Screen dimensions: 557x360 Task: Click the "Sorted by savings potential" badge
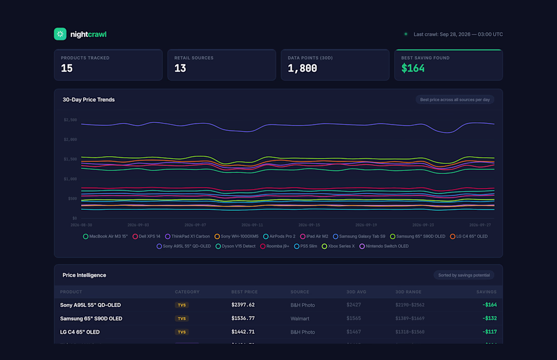(x=464, y=275)
